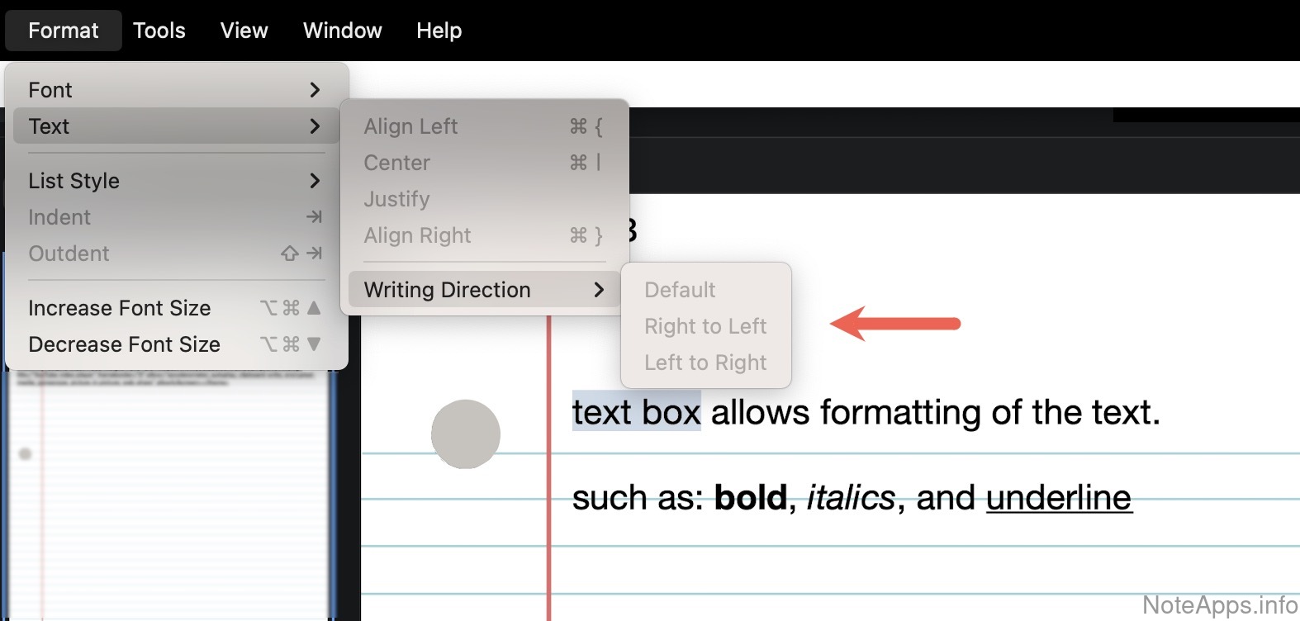Expand the Text submenu
The width and height of the screenshot is (1300, 621).
tap(175, 126)
